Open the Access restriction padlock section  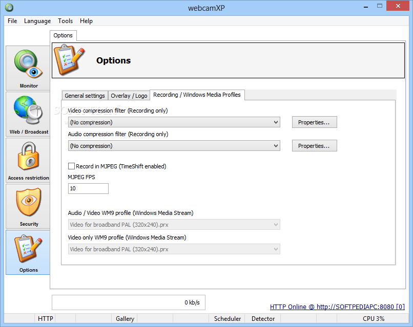tap(28, 160)
